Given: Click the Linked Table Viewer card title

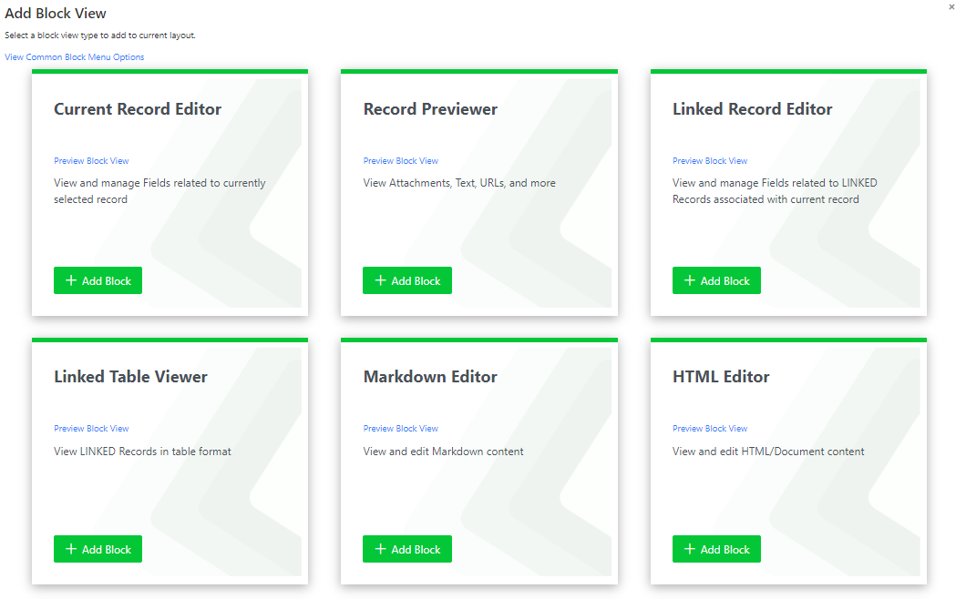Looking at the screenshot, I should [130, 377].
